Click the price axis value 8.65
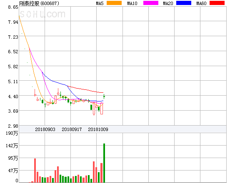Image resolution: width=250 pixels, height=183 pixels. 13,7
